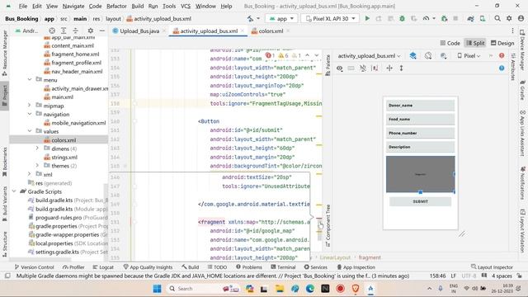Start debugging with the green bug icon
The width and height of the screenshot is (528, 297).
pos(402,18)
